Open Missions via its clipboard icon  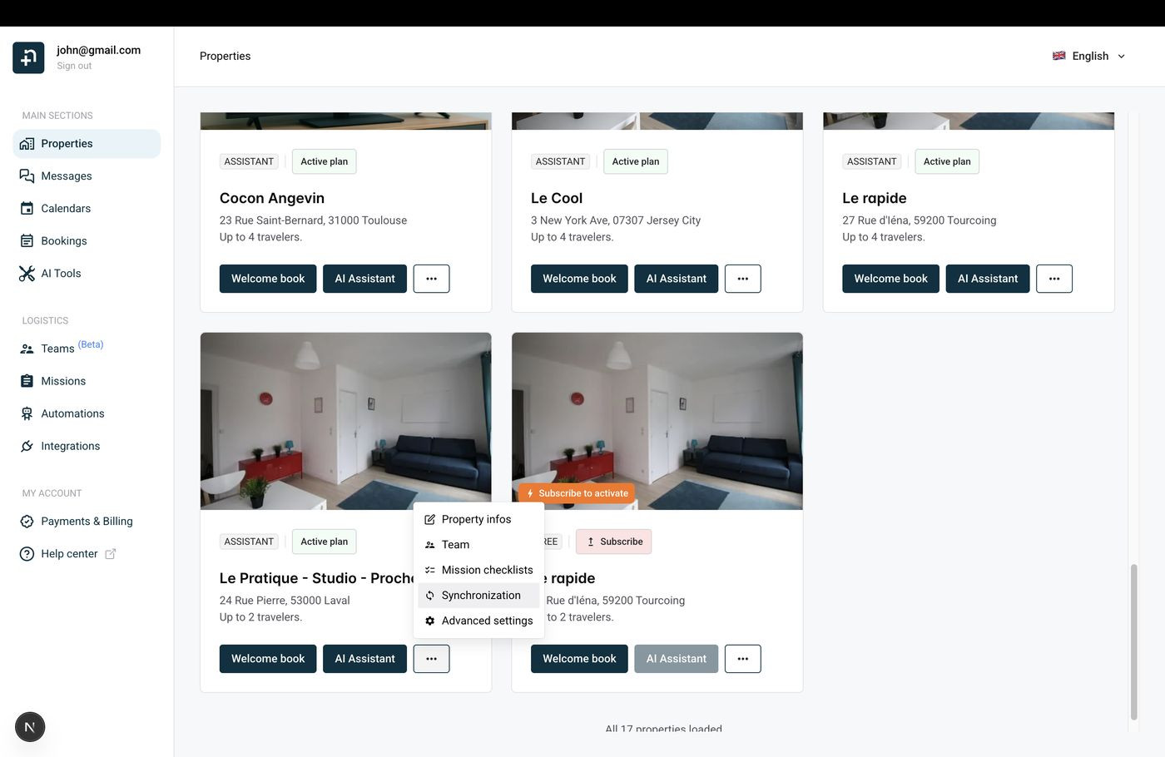click(27, 381)
